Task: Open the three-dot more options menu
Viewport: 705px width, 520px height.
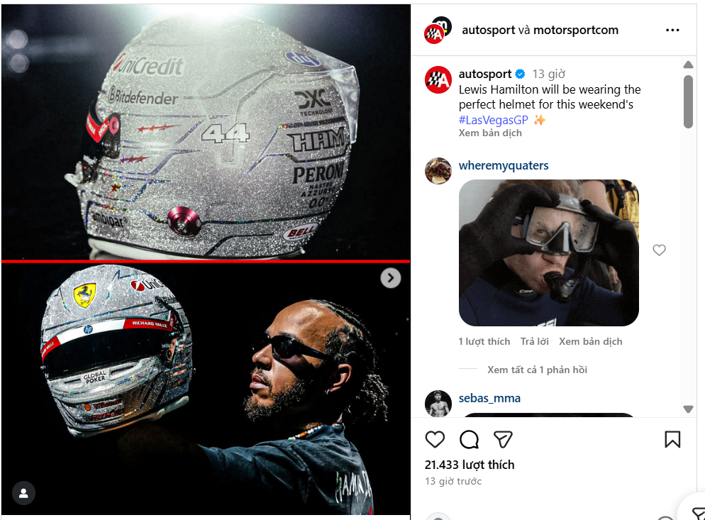Action: point(672,30)
